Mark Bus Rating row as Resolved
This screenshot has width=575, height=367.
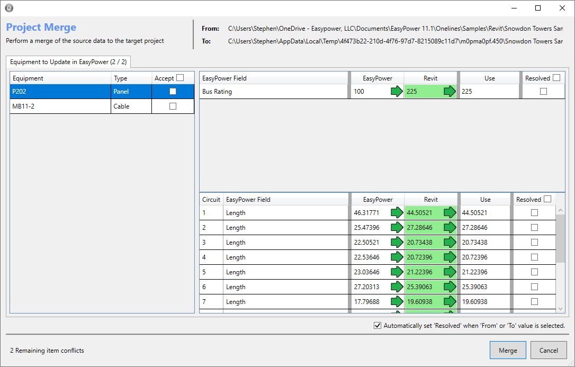(543, 92)
